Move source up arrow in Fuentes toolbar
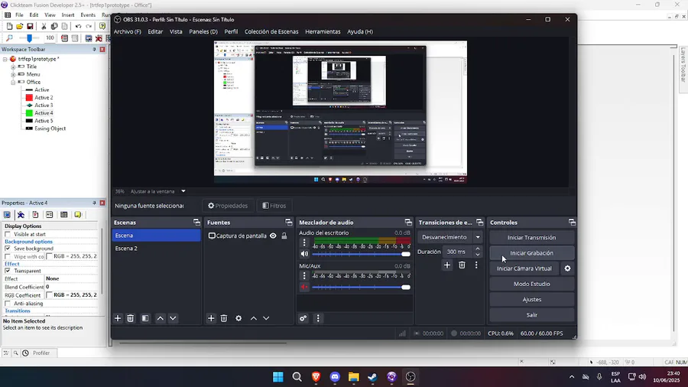 point(254,318)
